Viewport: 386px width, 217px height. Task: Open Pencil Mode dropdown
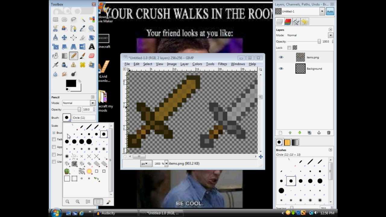[x=78, y=103]
